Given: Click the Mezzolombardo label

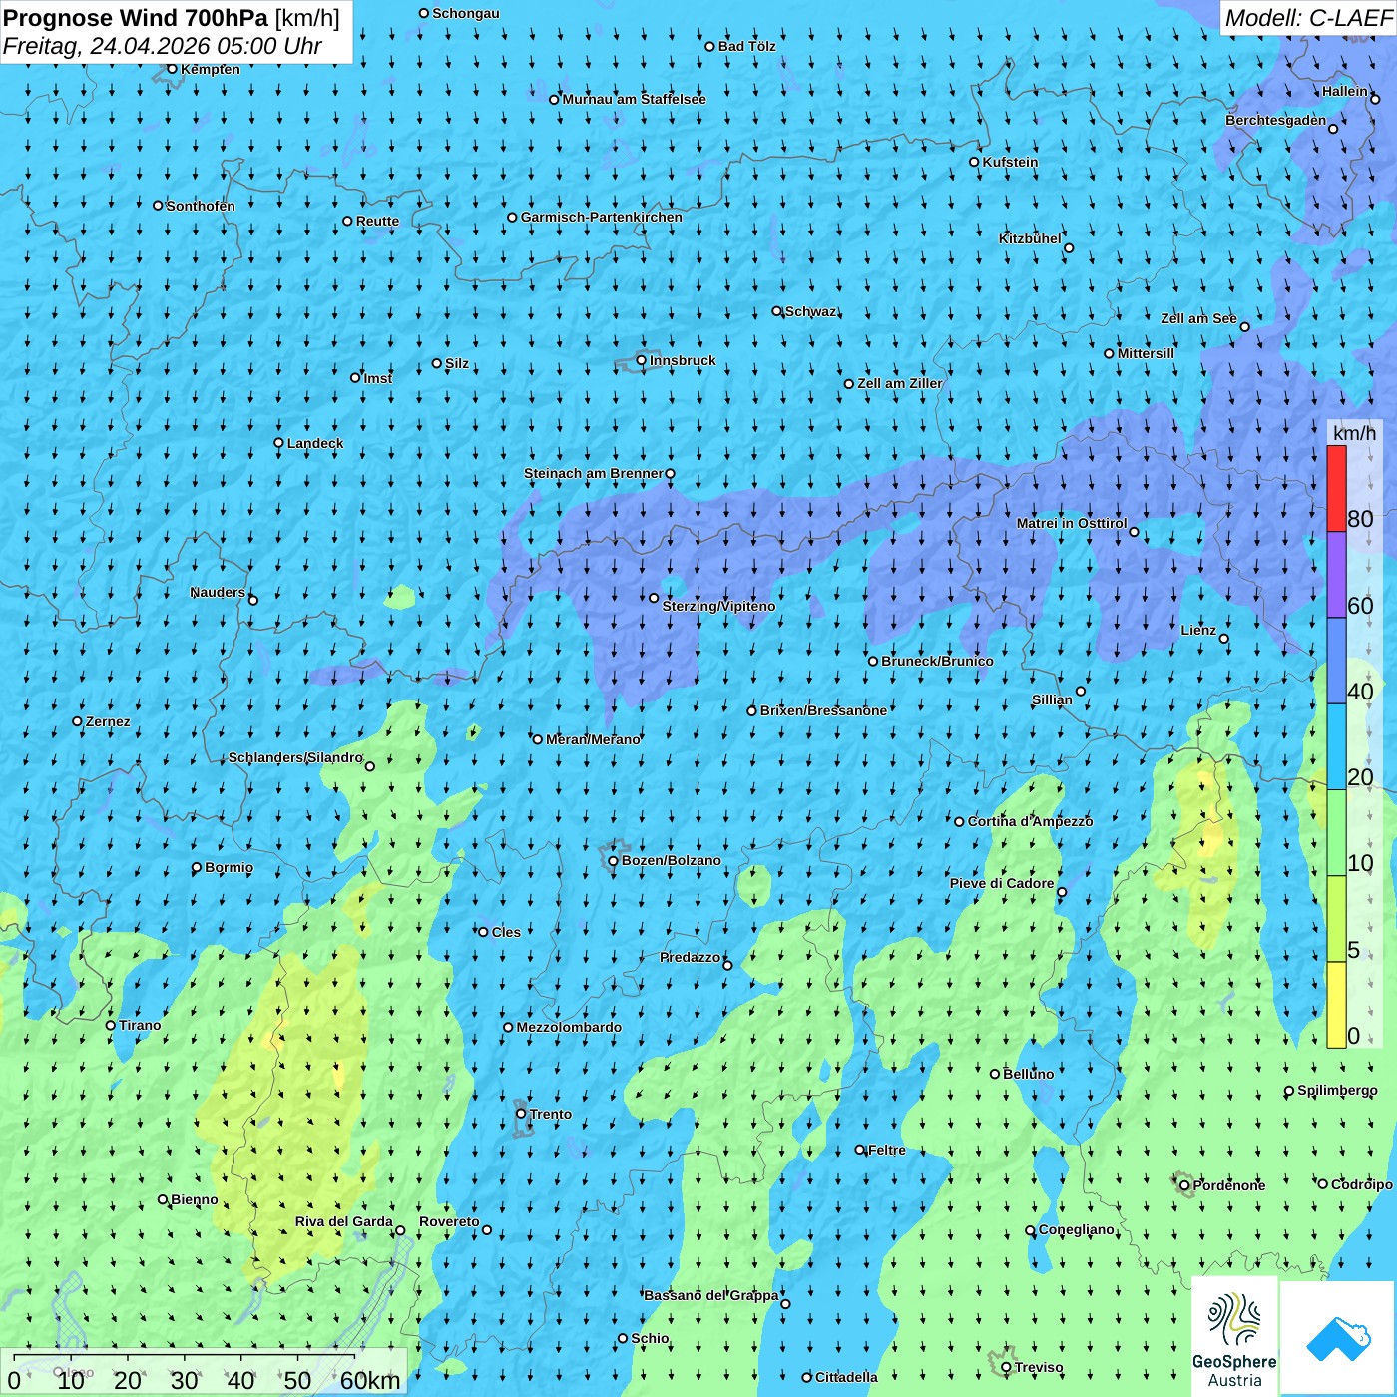Looking at the screenshot, I should pos(569,1027).
